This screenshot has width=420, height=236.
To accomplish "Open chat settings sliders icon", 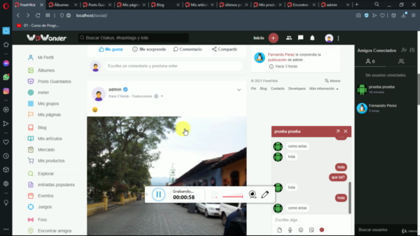I will 412,50.
